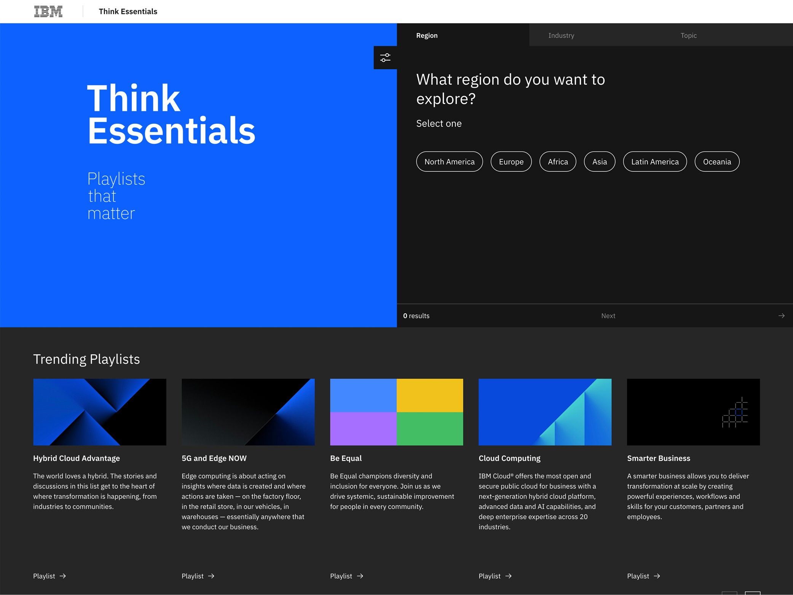Choose the Oceania region pill
The height and width of the screenshot is (595, 793).
click(x=717, y=162)
